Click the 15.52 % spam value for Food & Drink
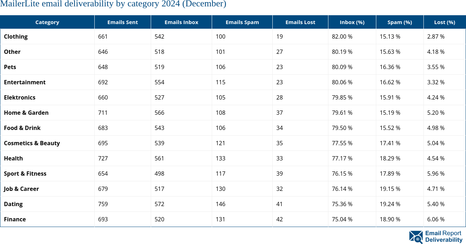466x244 pixels. tap(390, 128)
